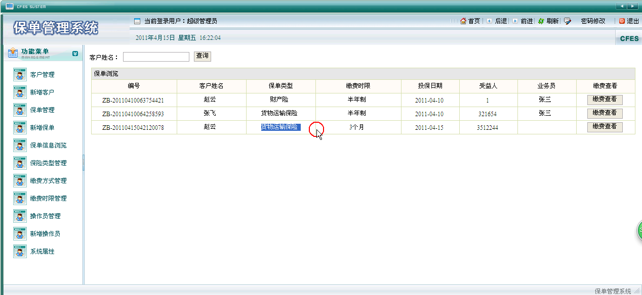
Task: Click the 保单信息浏览 sidebar icon
Action: [x=20, y=145]
